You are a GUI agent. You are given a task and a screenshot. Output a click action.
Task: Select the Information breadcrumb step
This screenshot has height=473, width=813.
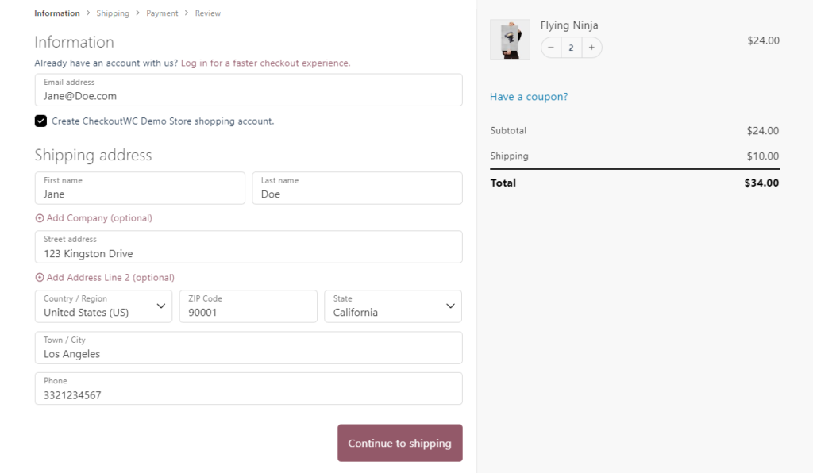57,13
